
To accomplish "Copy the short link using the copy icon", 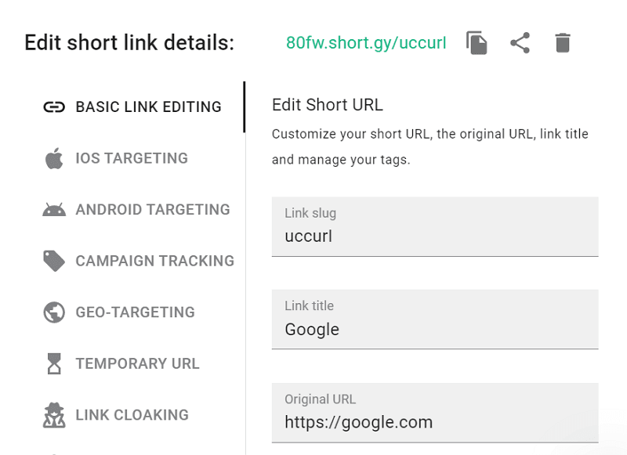I will point(477,45).
